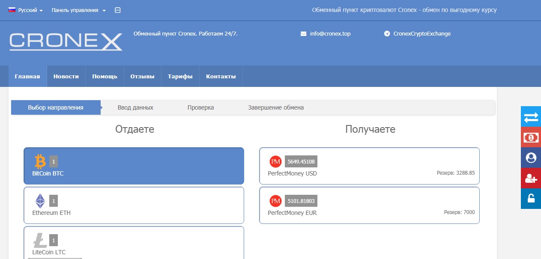Open the user account icon in sidebar
The width and height of the screenshot is (541, 259).
tap(531, 158)
